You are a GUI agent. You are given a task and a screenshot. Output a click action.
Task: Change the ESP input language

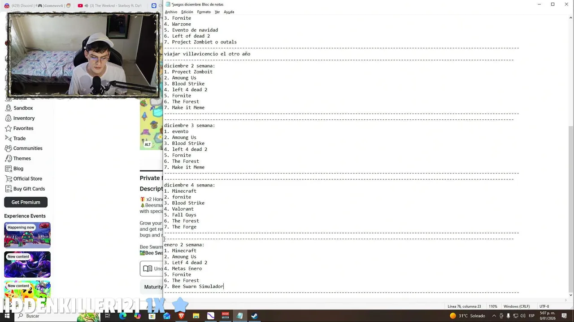pyautogui.click(x=532, y=316)
